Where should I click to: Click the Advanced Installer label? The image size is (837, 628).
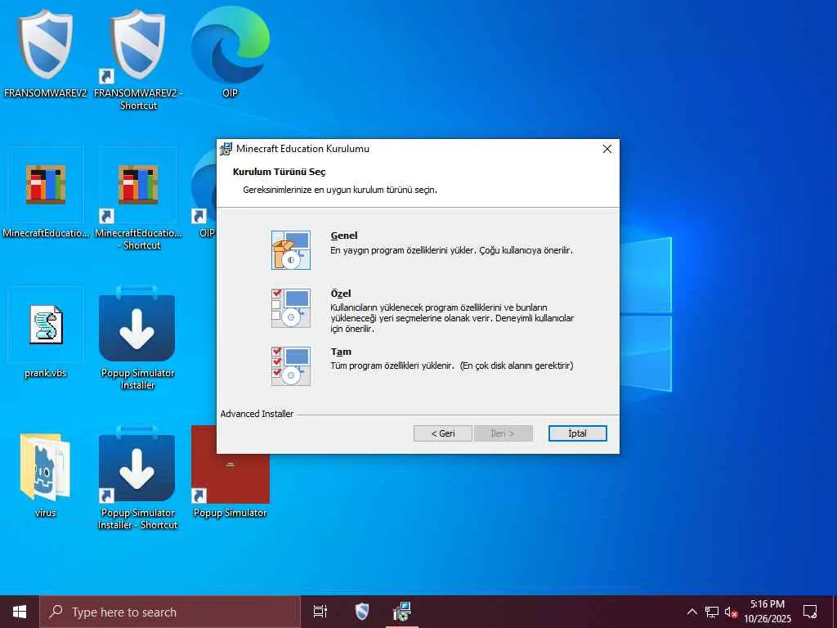point(257,414)
